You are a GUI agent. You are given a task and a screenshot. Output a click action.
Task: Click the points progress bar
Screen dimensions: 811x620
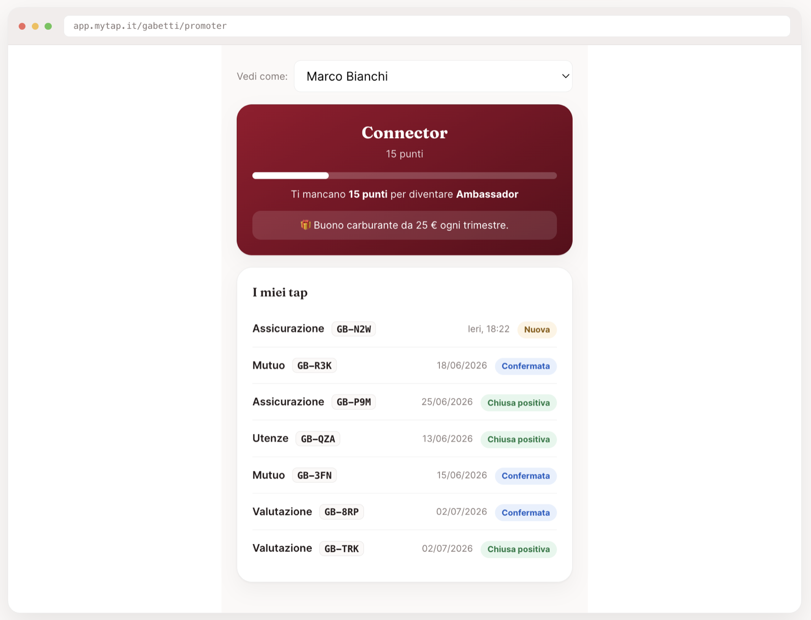tap(404, 176)
